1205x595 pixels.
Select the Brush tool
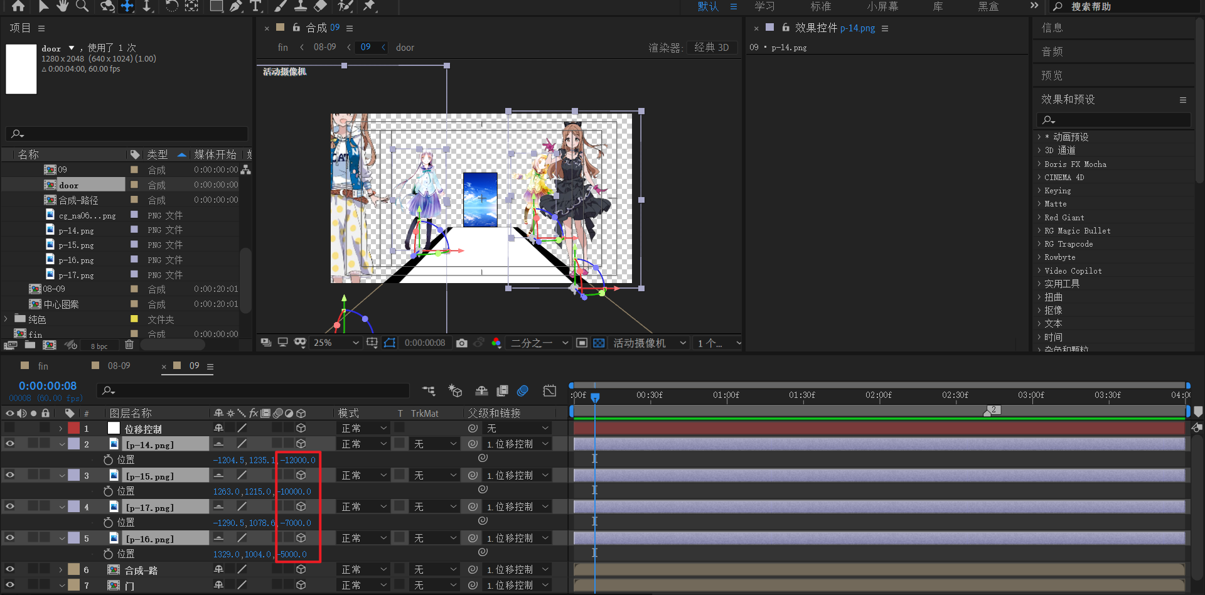coord(281,6)
